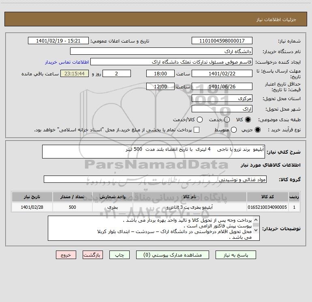Click the buyer organization field دانشگاه اراک
The height and width of the screenshot is (302, 312).
click(x=161, y=51)
